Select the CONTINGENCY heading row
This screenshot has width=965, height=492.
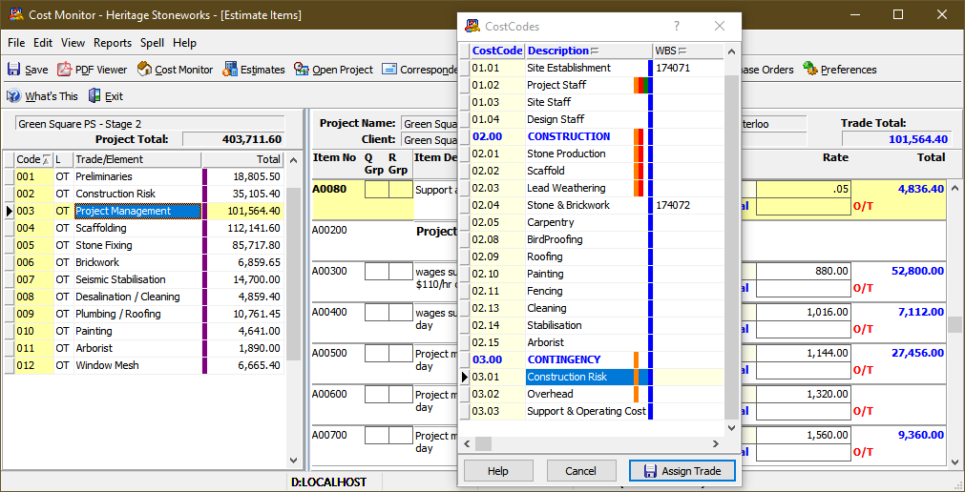point(592,359)
